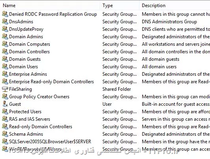Click the Schema Admins group icon
The width and height of the screenshot is (210, 159).
[x=5, y=134]
